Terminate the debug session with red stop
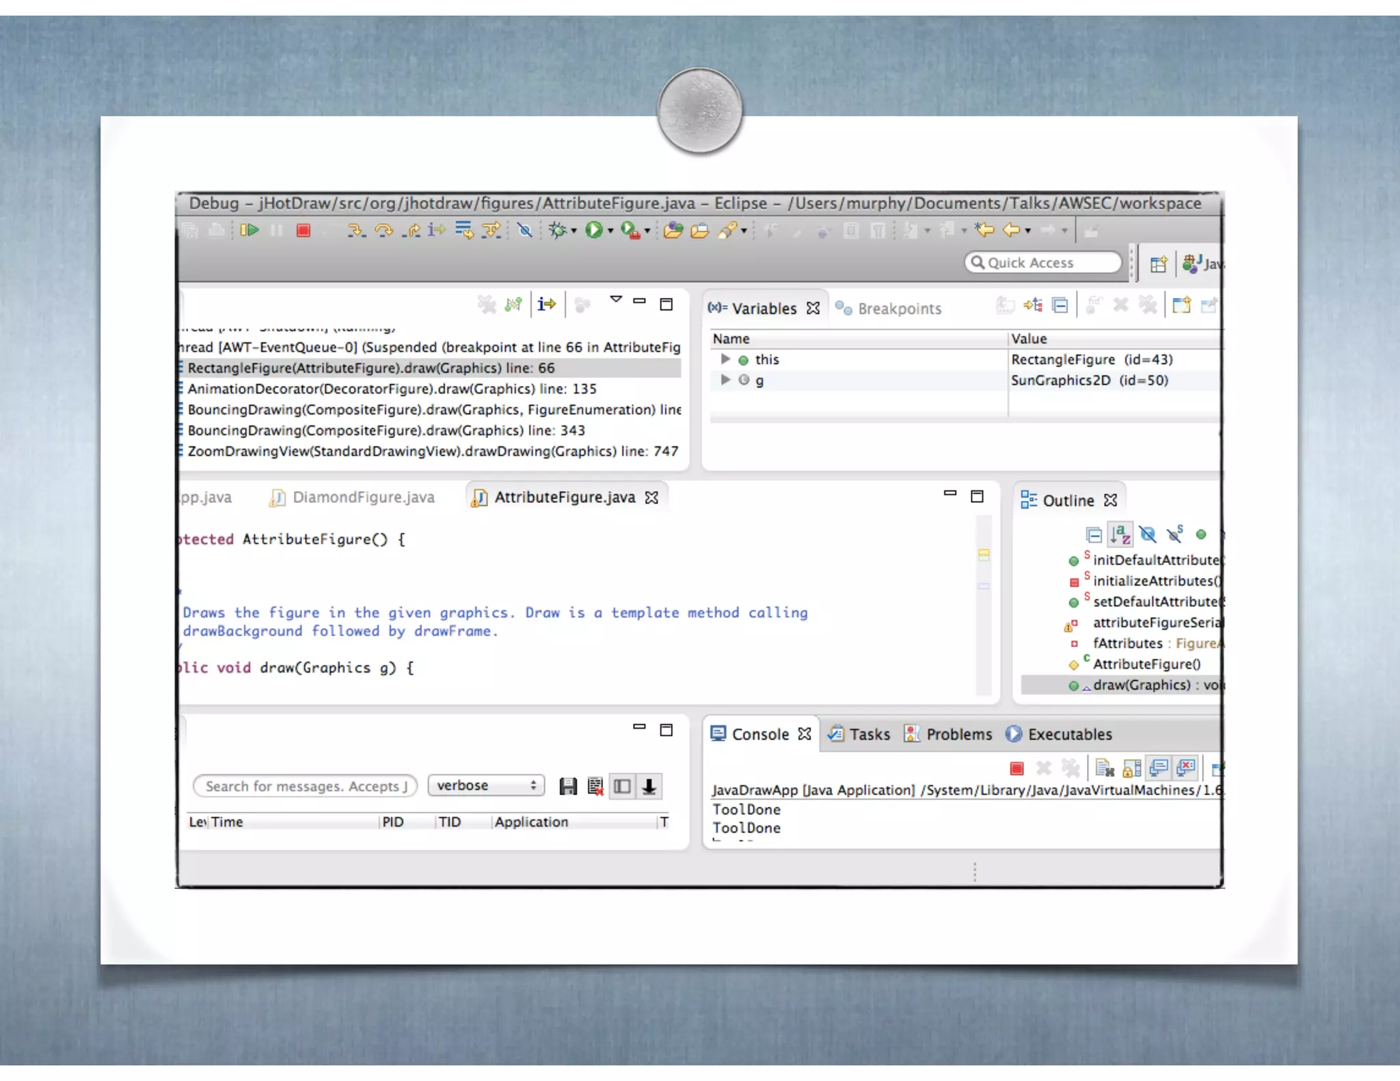Viewport: 1400px width, 1081px height. point(304,230)
